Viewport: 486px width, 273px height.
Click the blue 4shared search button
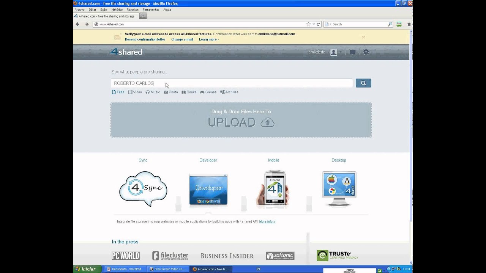[x=363, y=83]
